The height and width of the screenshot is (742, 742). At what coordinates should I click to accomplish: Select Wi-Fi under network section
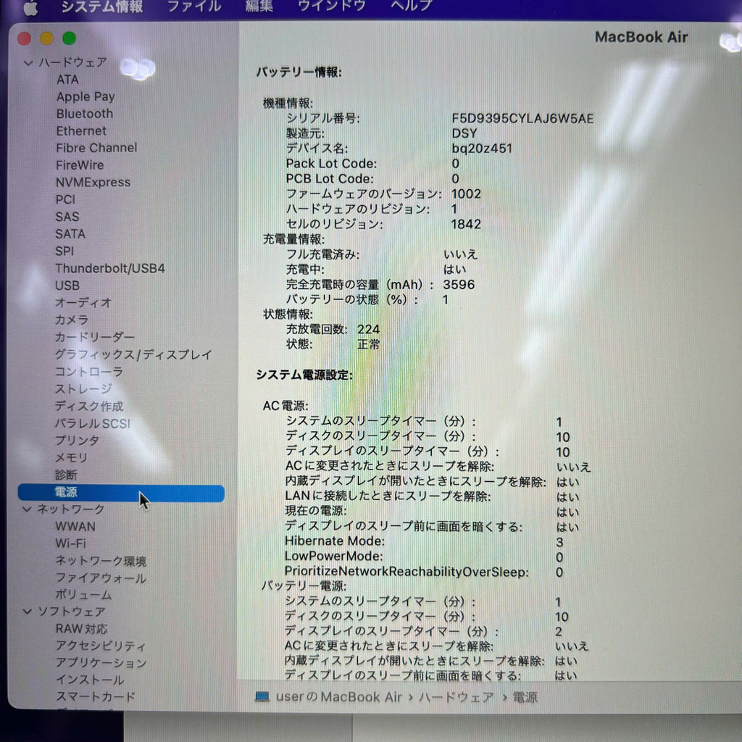[71, 543]
